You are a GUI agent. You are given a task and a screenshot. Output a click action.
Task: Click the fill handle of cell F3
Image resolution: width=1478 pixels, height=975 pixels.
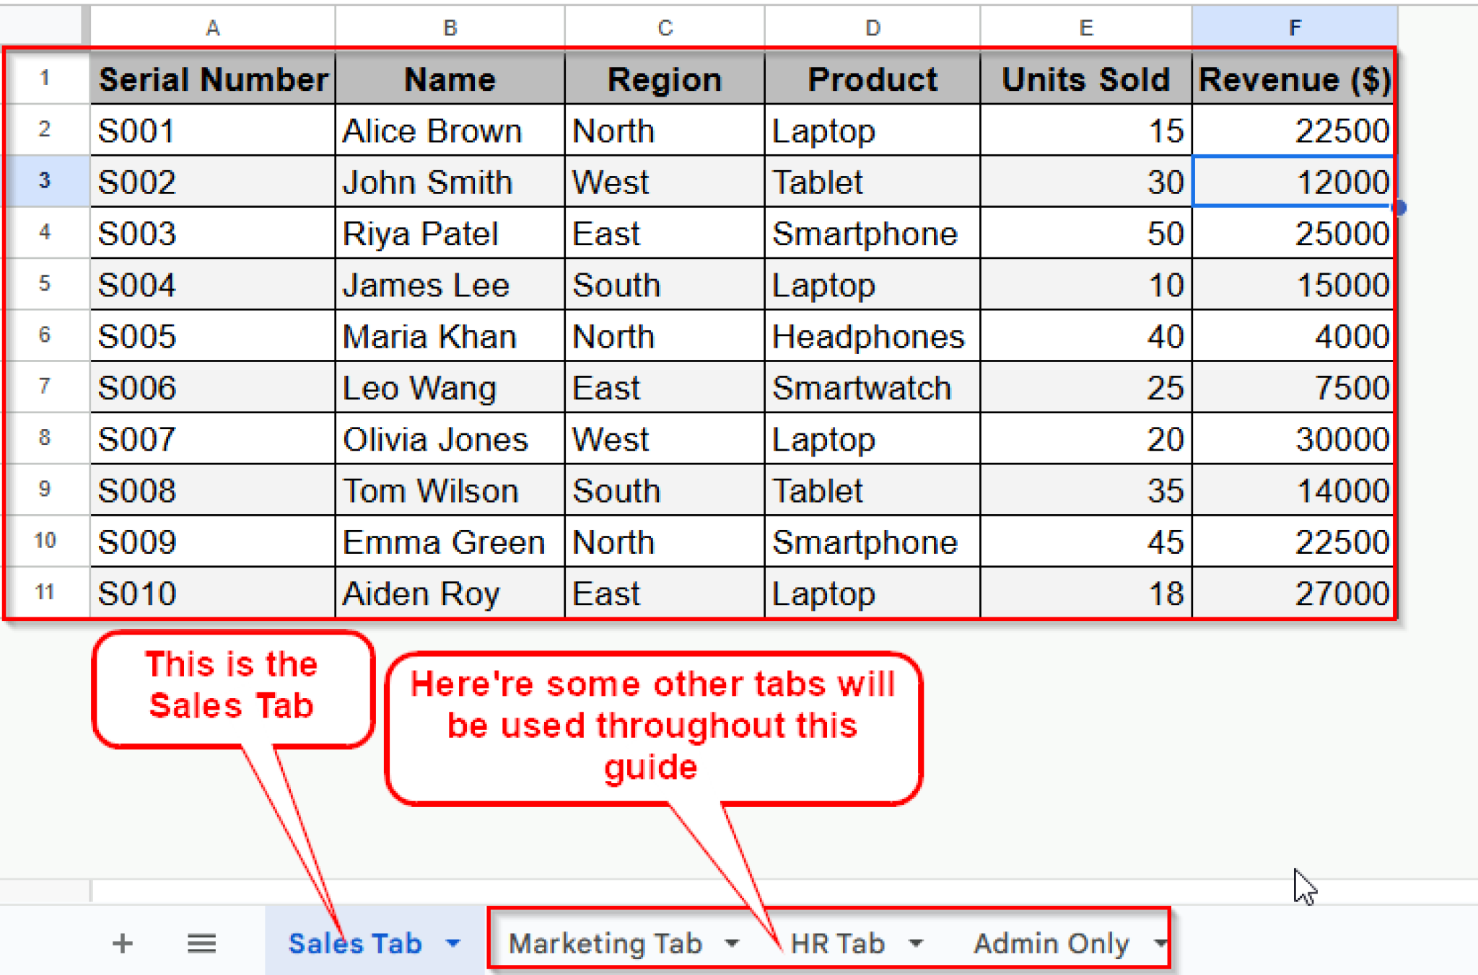[x=1399, y=208]
